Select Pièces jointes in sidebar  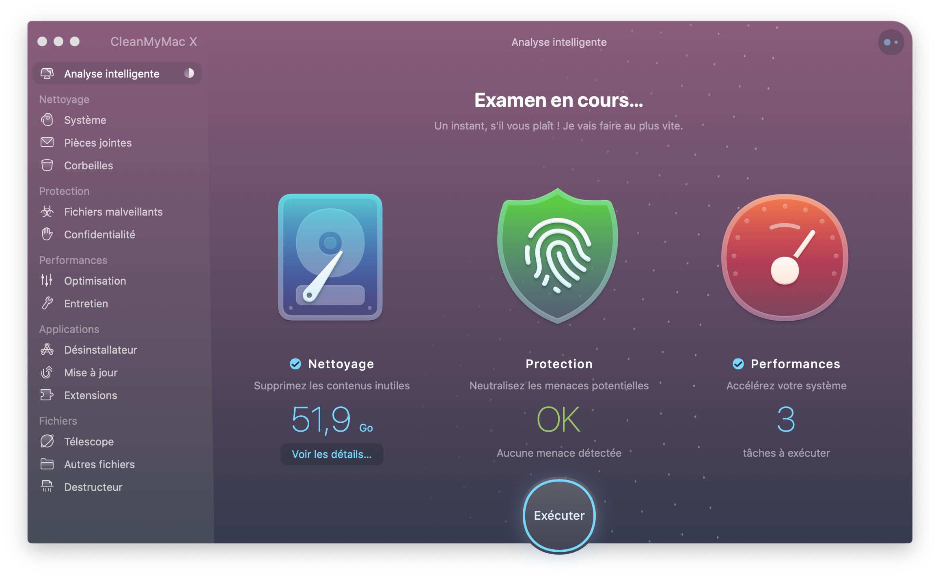(97, 142)
